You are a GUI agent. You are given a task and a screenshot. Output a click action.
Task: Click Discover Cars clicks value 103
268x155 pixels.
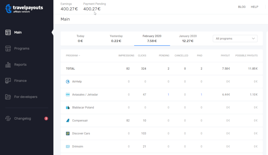[x=144, y=133]
